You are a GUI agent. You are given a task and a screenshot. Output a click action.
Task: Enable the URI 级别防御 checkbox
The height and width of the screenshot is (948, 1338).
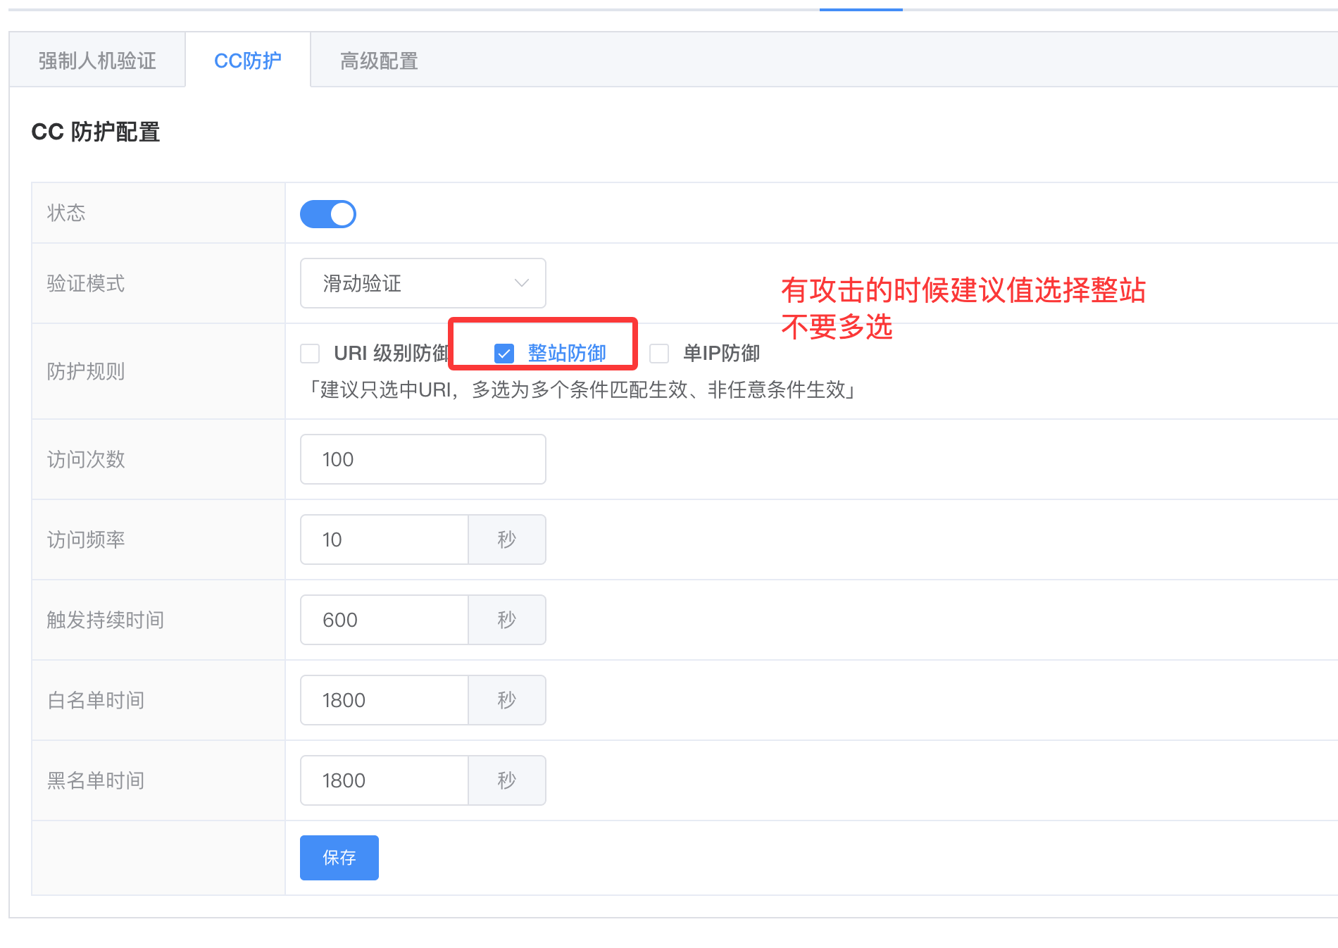point(310,354)
